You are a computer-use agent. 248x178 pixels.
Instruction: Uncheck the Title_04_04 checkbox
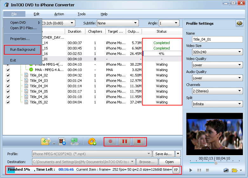pyautogui.click(x=8, y=86)
